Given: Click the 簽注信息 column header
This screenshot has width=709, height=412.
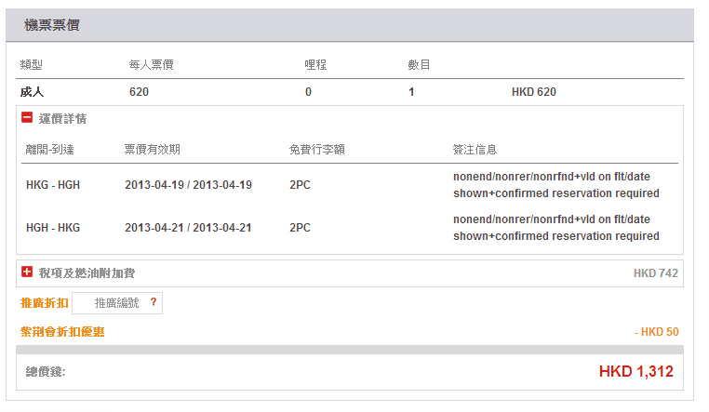Looking at the screenshot, I should 475,149.
